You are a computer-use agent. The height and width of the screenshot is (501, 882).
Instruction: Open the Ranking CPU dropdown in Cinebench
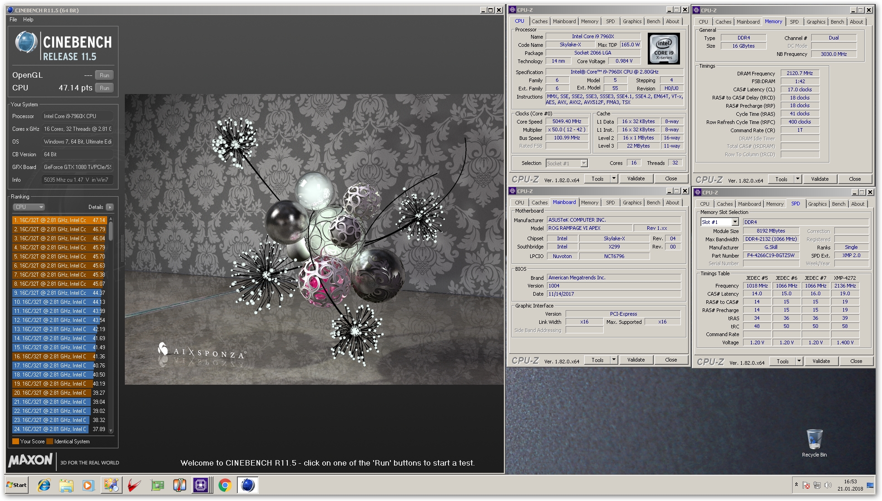(x=29, y=207)
